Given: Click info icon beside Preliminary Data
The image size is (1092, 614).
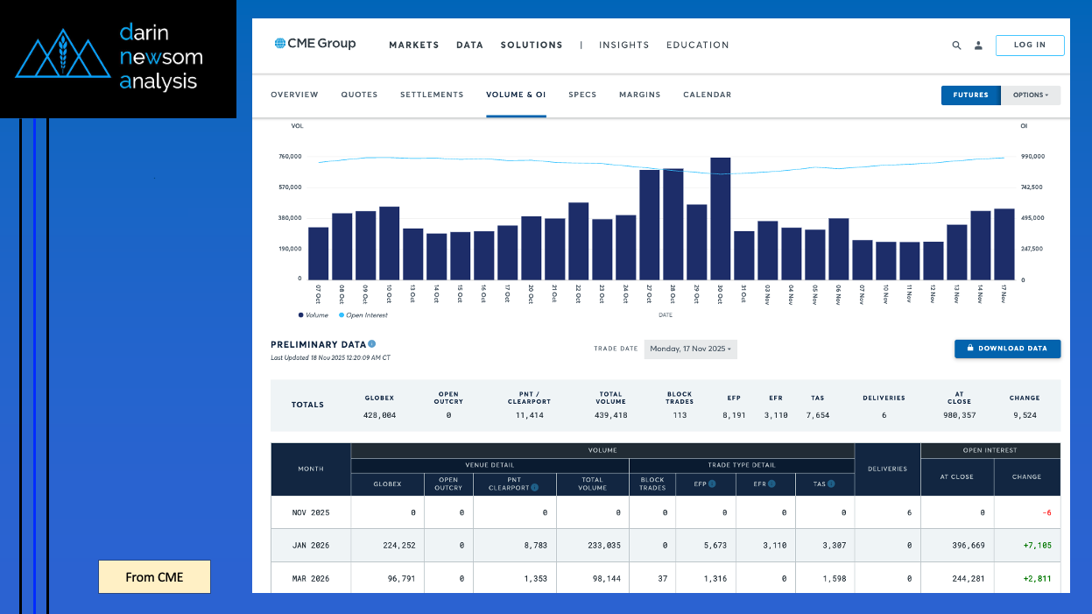Looking at the screenshot, I should pyautogui.click(x=372, y=344).
